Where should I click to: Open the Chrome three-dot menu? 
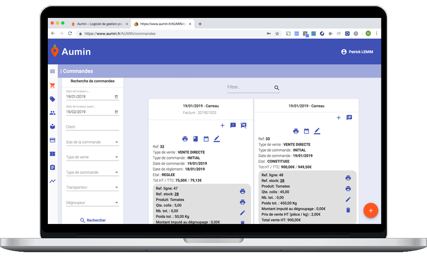coord(377,33)
